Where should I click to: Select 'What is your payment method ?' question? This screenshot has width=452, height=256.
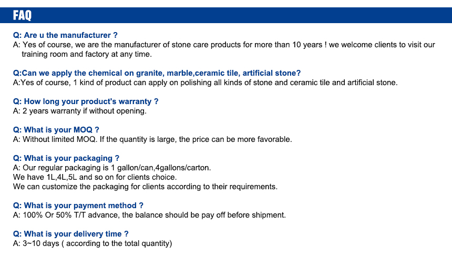pyautogui.click(x=78, y=206)
